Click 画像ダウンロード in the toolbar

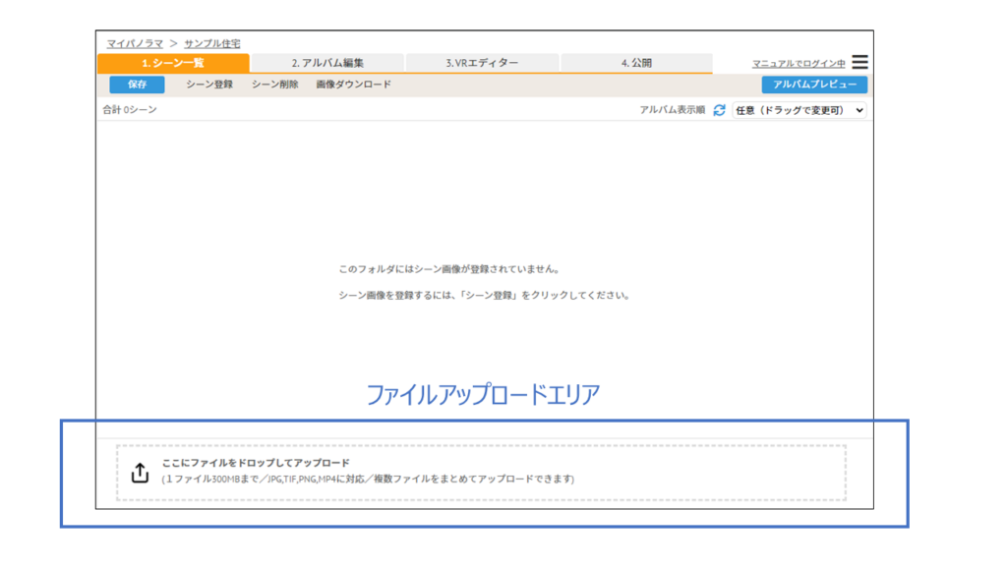point(353,85)
